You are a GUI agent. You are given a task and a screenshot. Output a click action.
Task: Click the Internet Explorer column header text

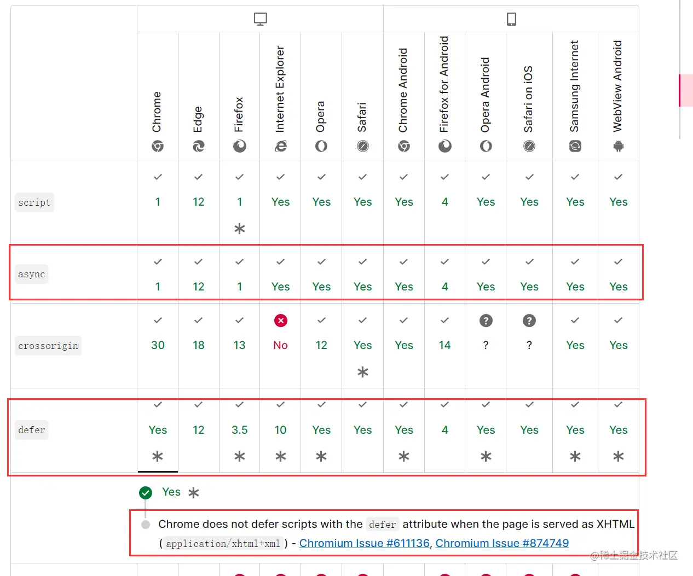(x=280, y=89)
